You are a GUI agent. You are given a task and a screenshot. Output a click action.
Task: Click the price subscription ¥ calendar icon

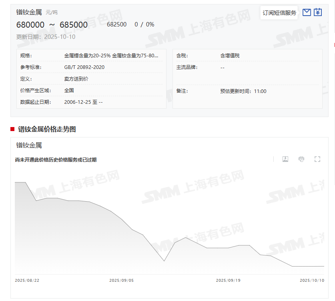pos(317,12)
